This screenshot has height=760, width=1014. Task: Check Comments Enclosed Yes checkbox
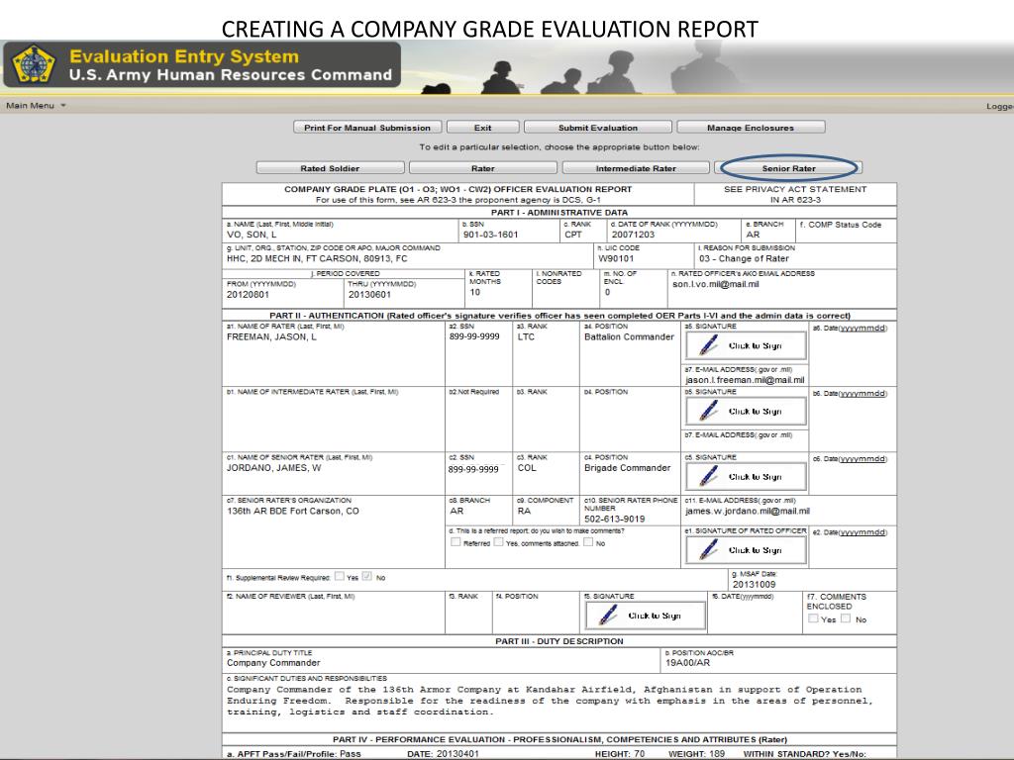coord(814,618)
